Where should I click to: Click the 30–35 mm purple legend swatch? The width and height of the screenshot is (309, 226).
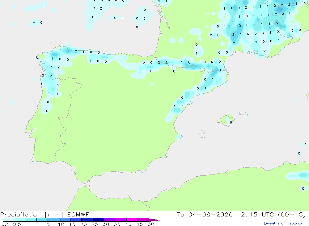click(110, 220)
